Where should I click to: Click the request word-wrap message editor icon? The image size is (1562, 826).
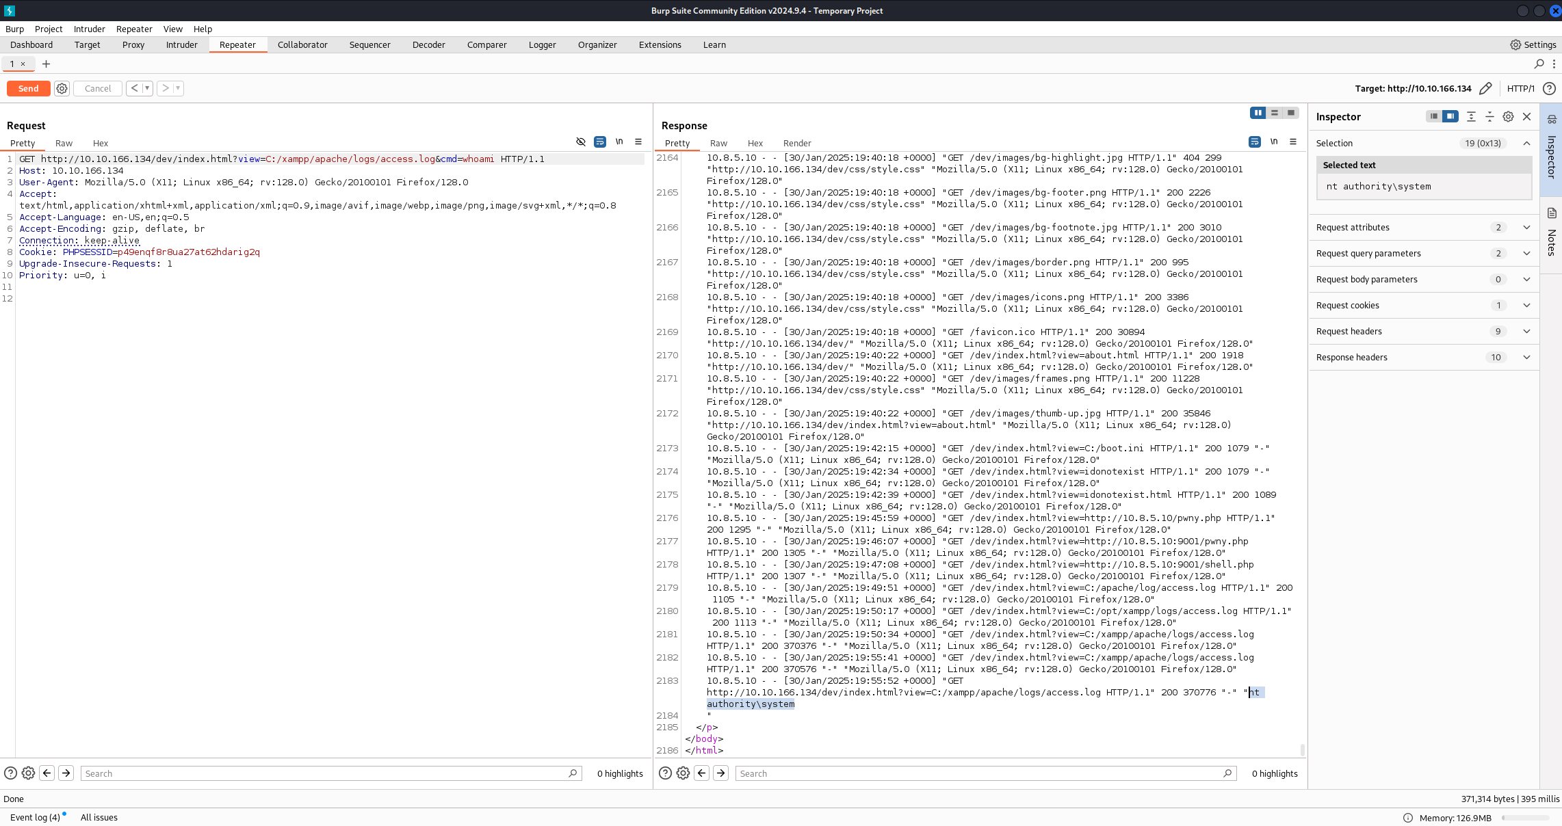click(x=600, y=142)
